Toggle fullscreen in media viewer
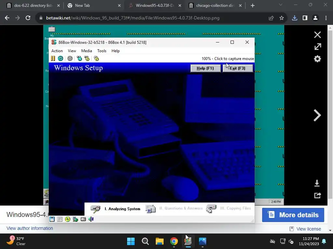This screenshot has width=333, height=249. pyautogui.click(x=317, y=47)
